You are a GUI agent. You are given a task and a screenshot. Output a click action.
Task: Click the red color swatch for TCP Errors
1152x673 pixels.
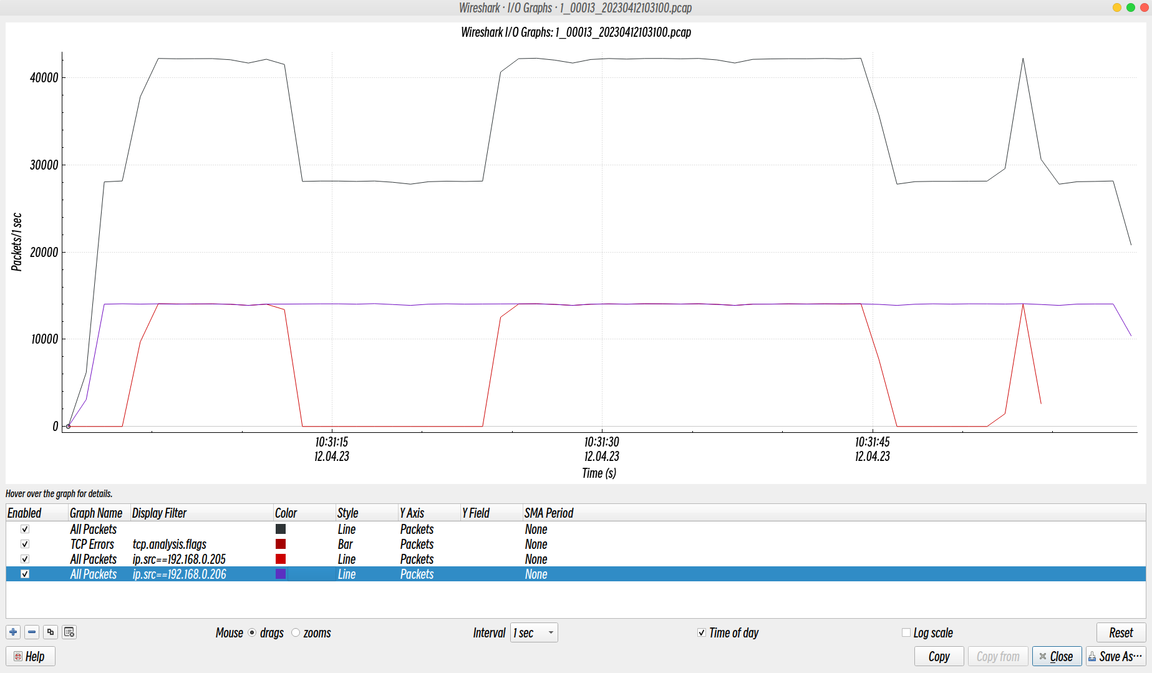(280, 544)
